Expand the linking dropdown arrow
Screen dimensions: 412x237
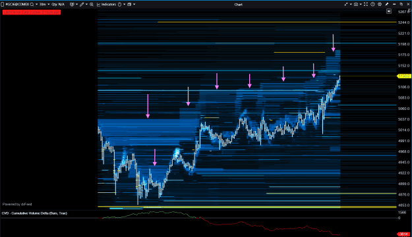(351, 4)
